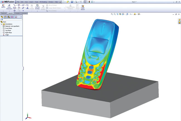
Task: Open the ConfigurationManager tab
Action: (9, 17)
